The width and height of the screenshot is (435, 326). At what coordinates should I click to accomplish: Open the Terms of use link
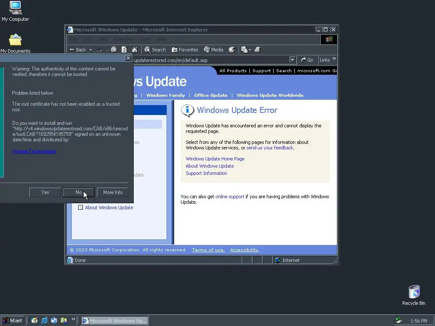pos(208,250)
